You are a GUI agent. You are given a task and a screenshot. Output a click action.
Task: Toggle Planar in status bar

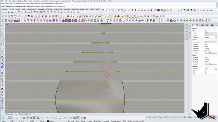83,121
